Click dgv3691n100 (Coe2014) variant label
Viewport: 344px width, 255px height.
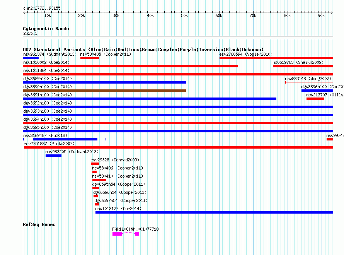point(48,95)
